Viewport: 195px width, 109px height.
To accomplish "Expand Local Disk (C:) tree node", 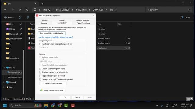I will click(5, 73).
